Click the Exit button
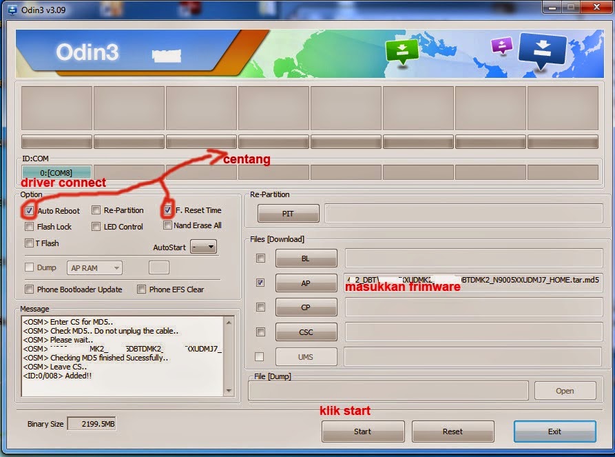This screenshot has width=615, height=457. point(555,431)
